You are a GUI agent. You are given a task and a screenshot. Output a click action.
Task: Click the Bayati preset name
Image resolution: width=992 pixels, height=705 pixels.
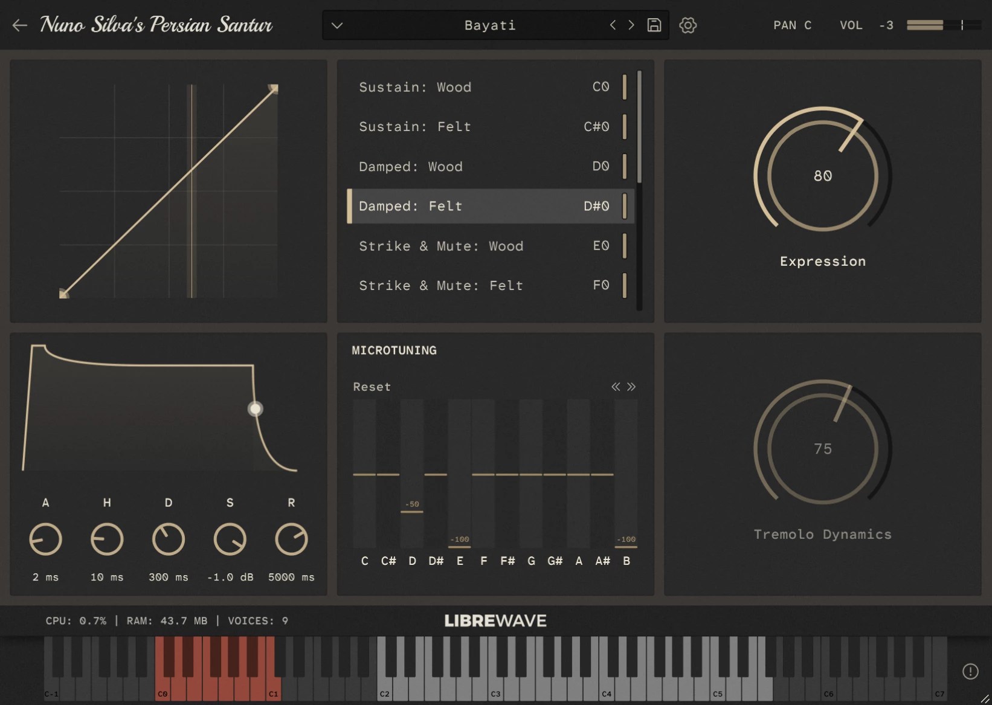click(490, 25)
